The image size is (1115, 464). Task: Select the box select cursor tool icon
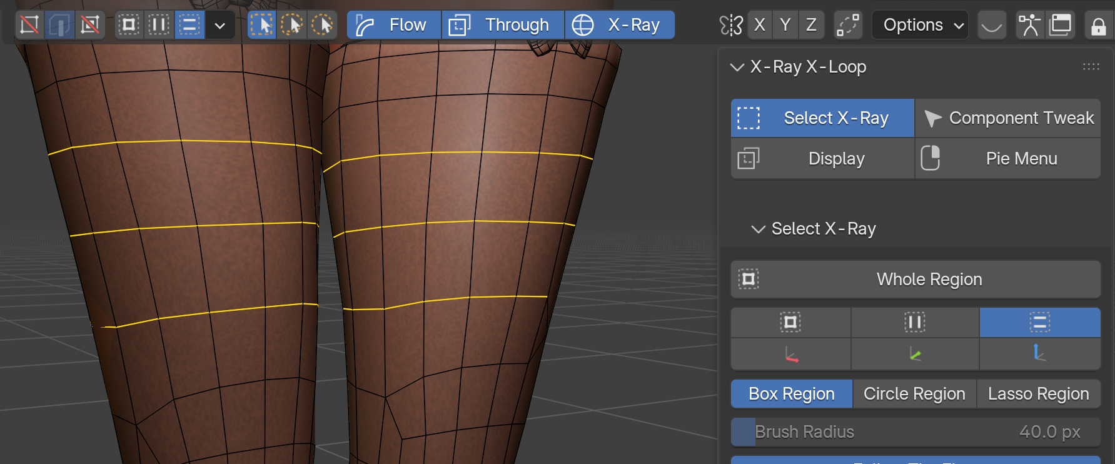[262, 25]
